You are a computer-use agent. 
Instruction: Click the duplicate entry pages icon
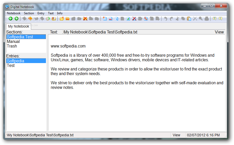tap(117, 19)
